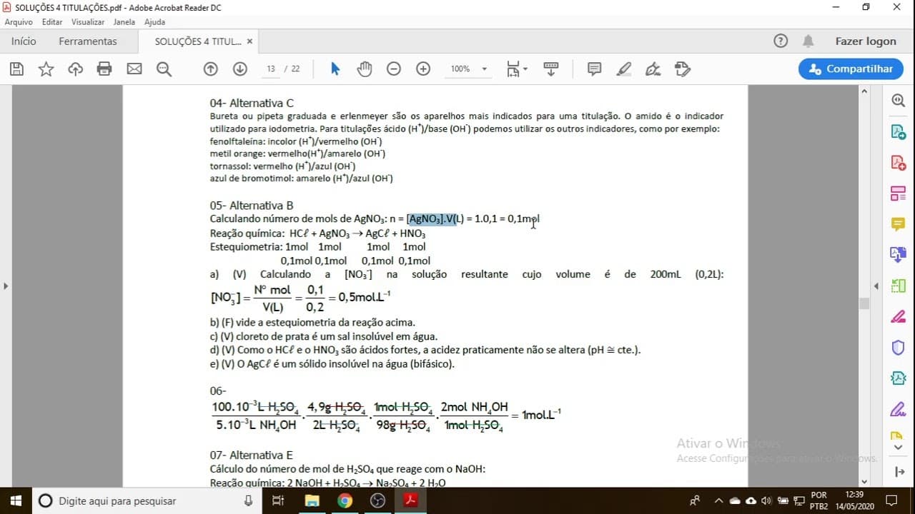This screenshot has height=514, width=915.
Task: Go to previous page with up arrow
Action: [x=210, y=69]
